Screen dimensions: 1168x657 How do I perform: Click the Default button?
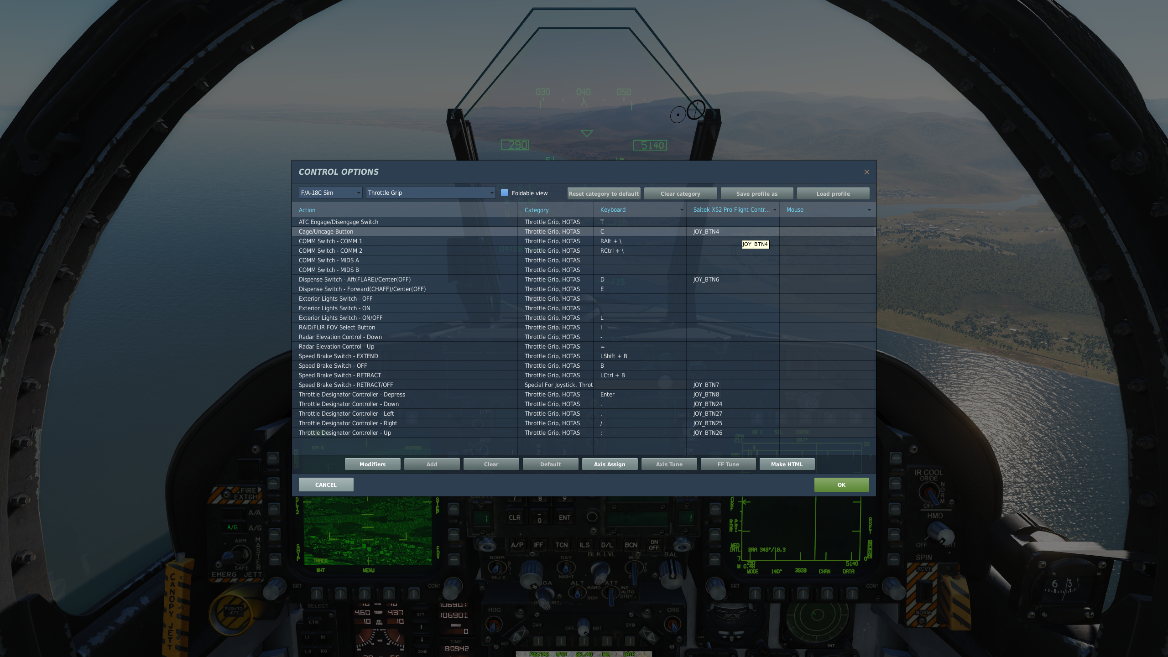pyautogui.click(x=550, y=464)
